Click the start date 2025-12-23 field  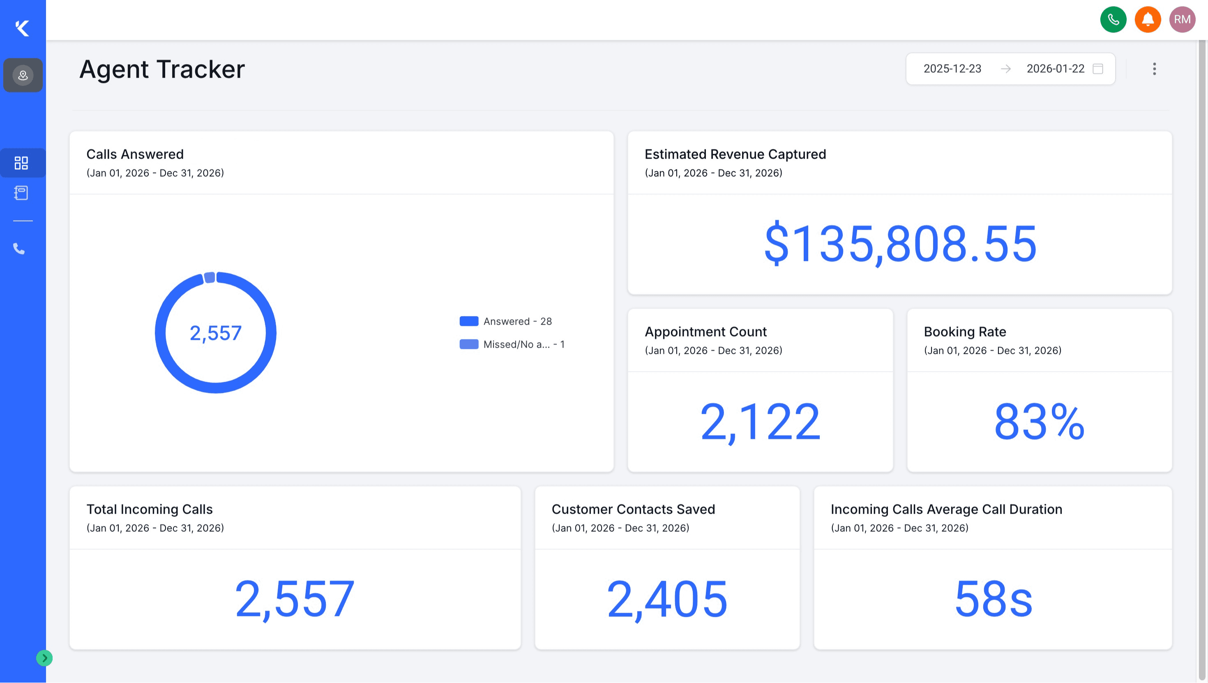click(952, 69)
